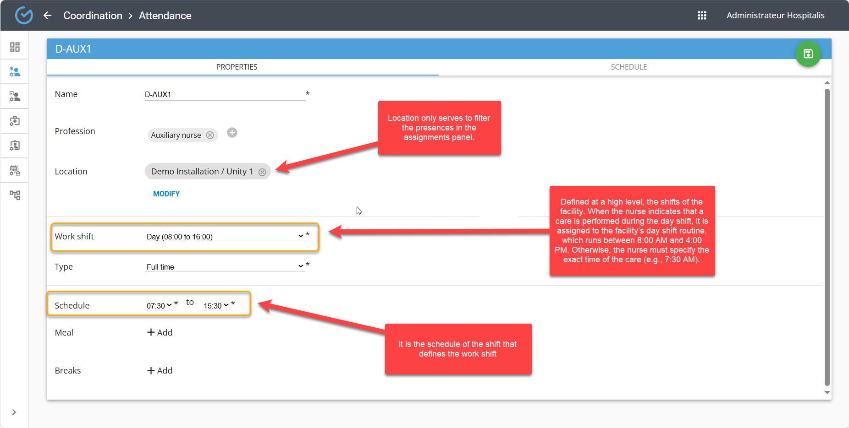
Task: Switch to the SCHEDULE tab
Action: (x=628, y=67)
